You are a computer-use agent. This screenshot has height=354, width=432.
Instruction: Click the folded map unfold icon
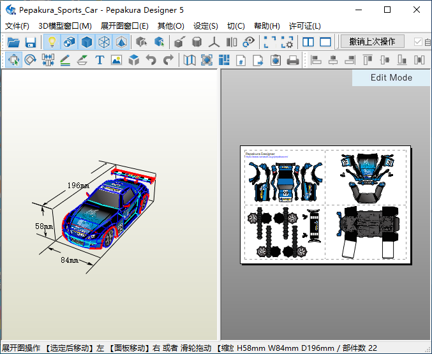click(190, 60)
